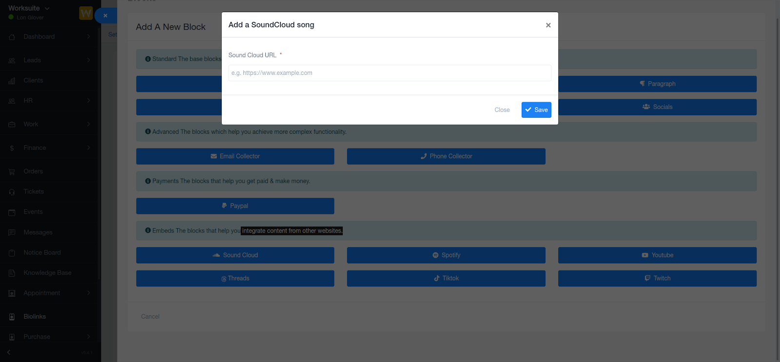Add a Youtube embed block
Image resolution: width=780 pixels, height=362 pixels.
(657, 255)
